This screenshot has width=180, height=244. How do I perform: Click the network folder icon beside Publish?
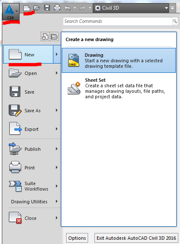[x=15, y=149]
